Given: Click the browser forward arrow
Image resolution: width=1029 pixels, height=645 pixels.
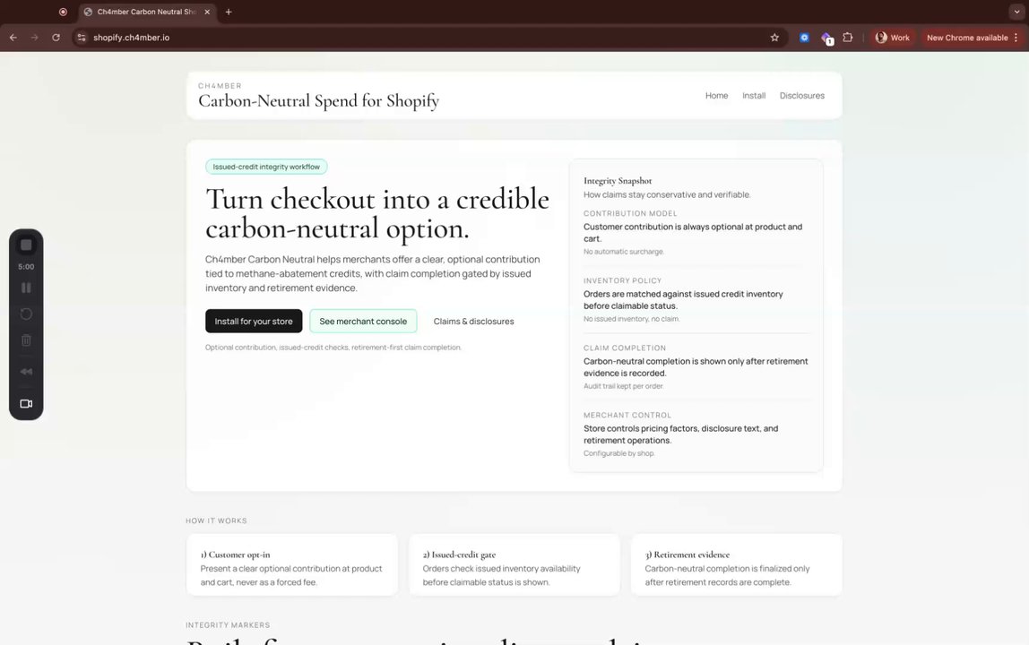Looking at the screenshot, I should pos(34,38).
